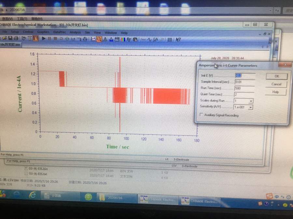Image resolution: width=293 pixels, height=219 pixels.
Task: Click the Data List toolbar icon
Action: tap(170, 40)
